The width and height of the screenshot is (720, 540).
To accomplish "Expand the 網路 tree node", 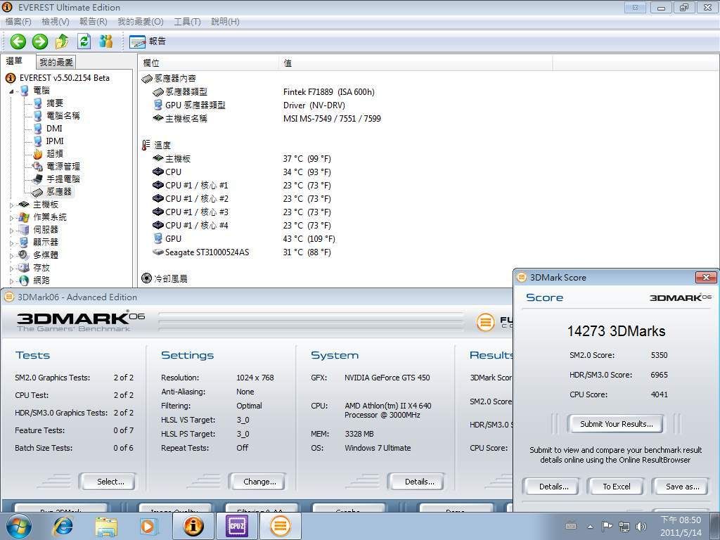I will (11, 281).
